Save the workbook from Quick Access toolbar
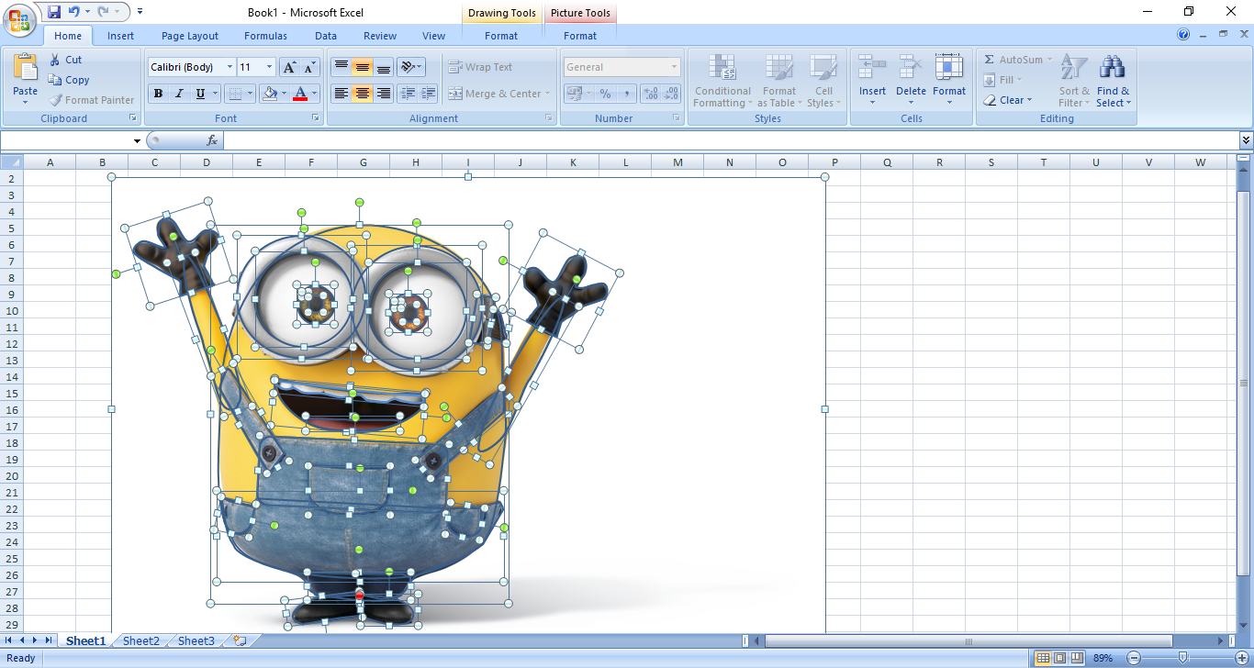 pos(53,12)
